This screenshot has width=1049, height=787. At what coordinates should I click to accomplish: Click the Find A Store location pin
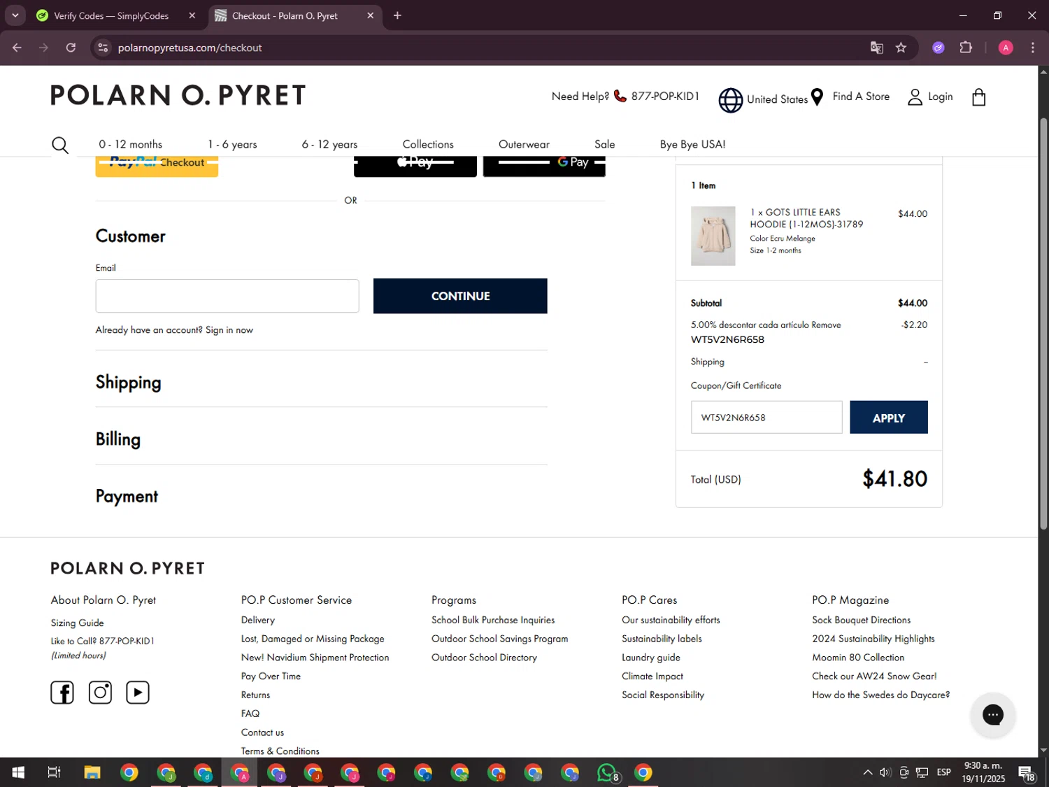click(816, 97)
